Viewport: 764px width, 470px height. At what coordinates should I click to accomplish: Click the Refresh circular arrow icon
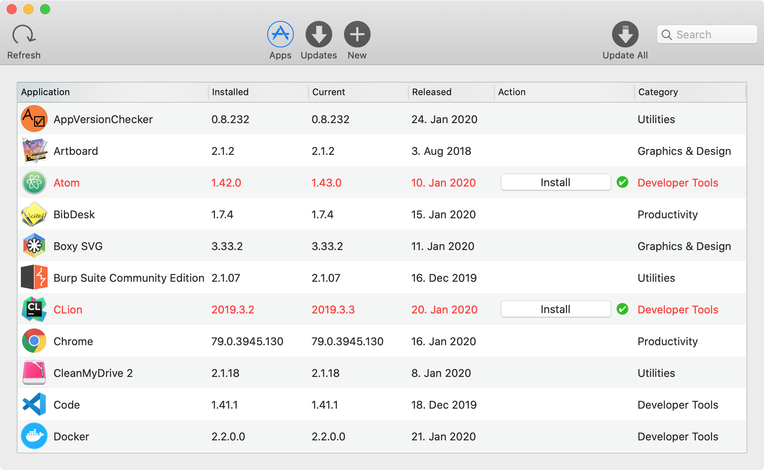point(24,35)
